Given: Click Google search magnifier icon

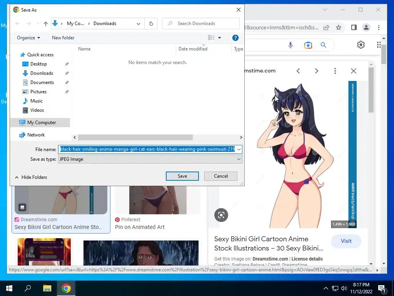Looking at the screenshot, I should 323,45.
